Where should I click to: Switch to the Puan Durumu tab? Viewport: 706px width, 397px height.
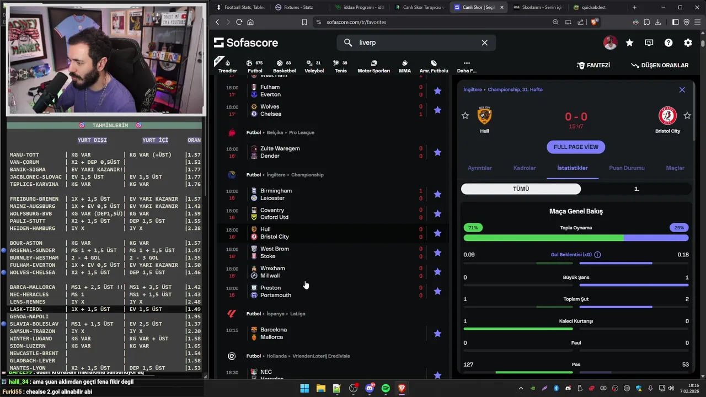[x=627, y=168]
